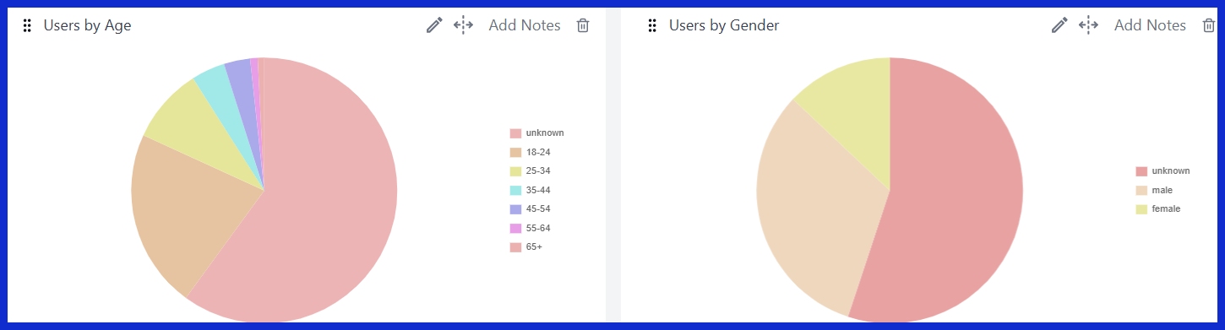Toggle 35-44 legend color swatch

pos(515,190)
